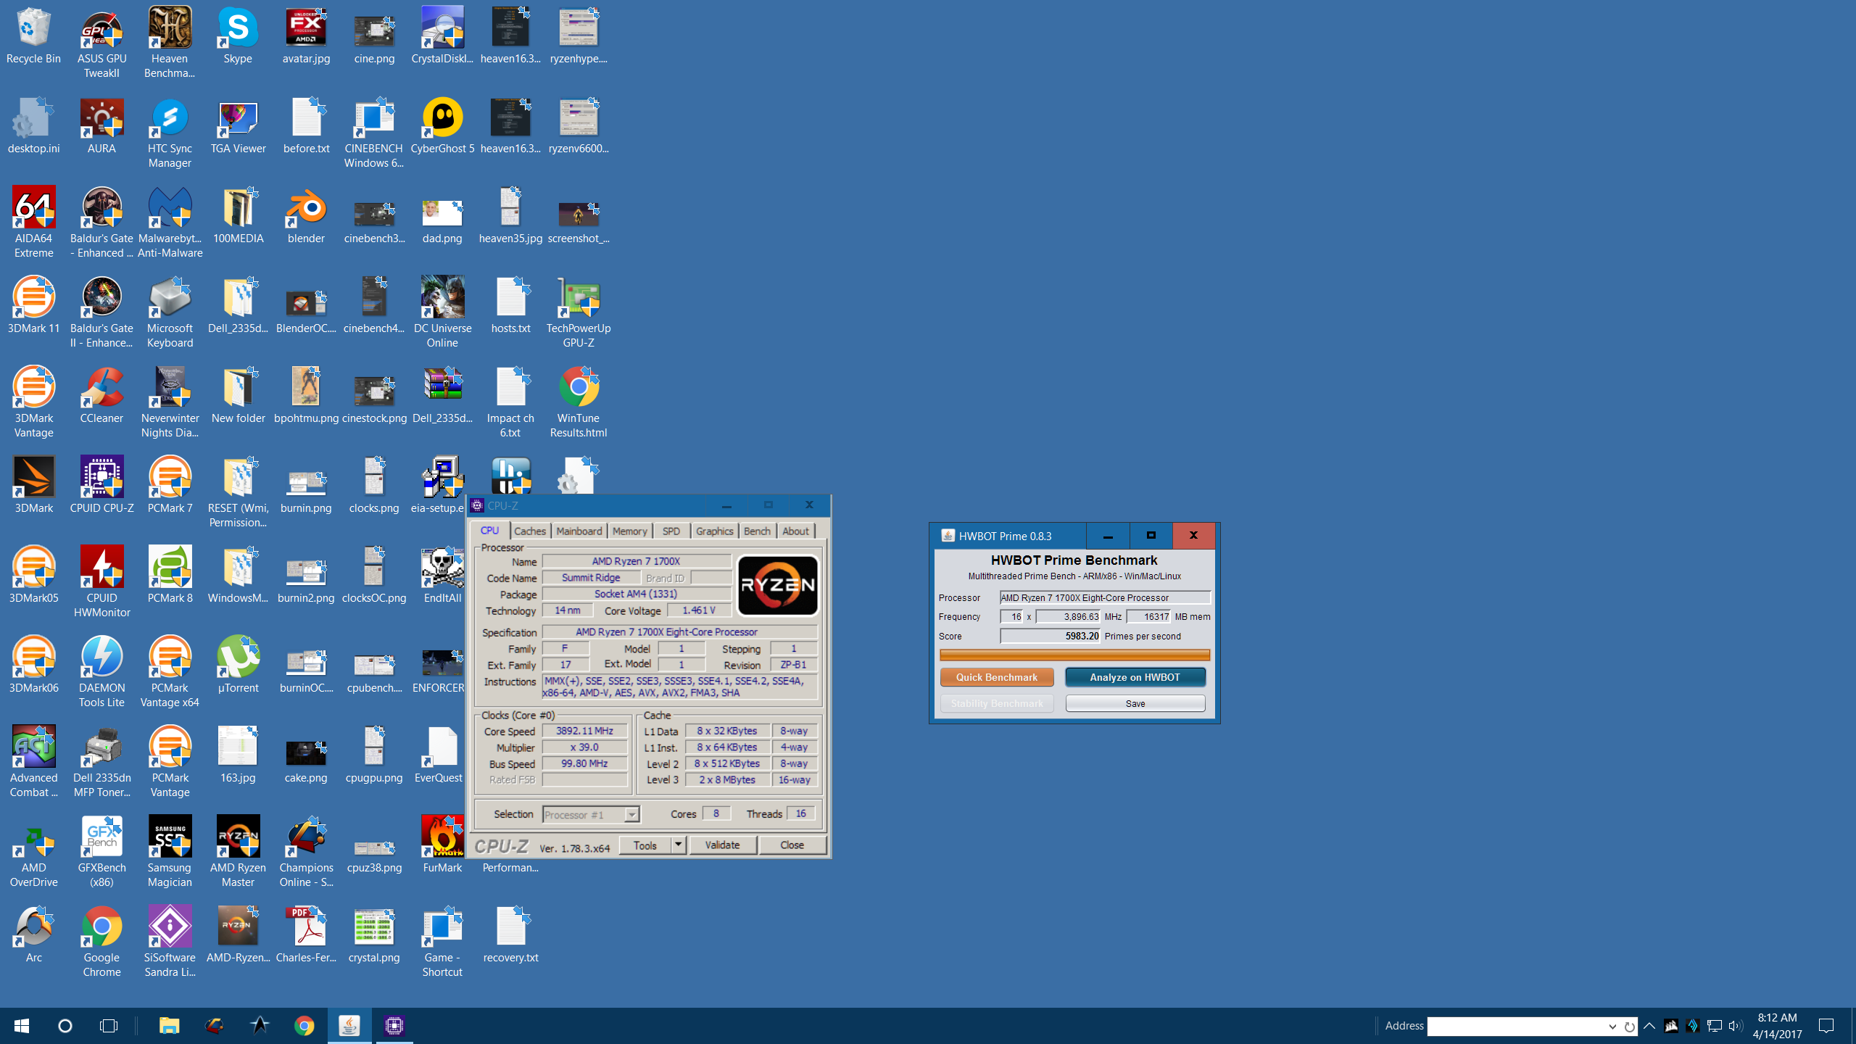The image size is (1856, 1044).
Task: Open Cortana search circle on taskbar
Action: point(65,1026)
